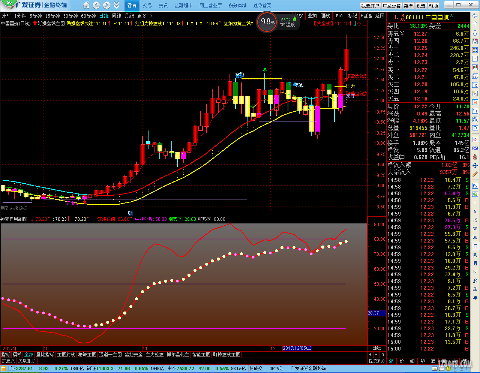Screen dimensions: 480x373
Task: Select 月 monthly period in right sidebar
Action: click(475, 263)
